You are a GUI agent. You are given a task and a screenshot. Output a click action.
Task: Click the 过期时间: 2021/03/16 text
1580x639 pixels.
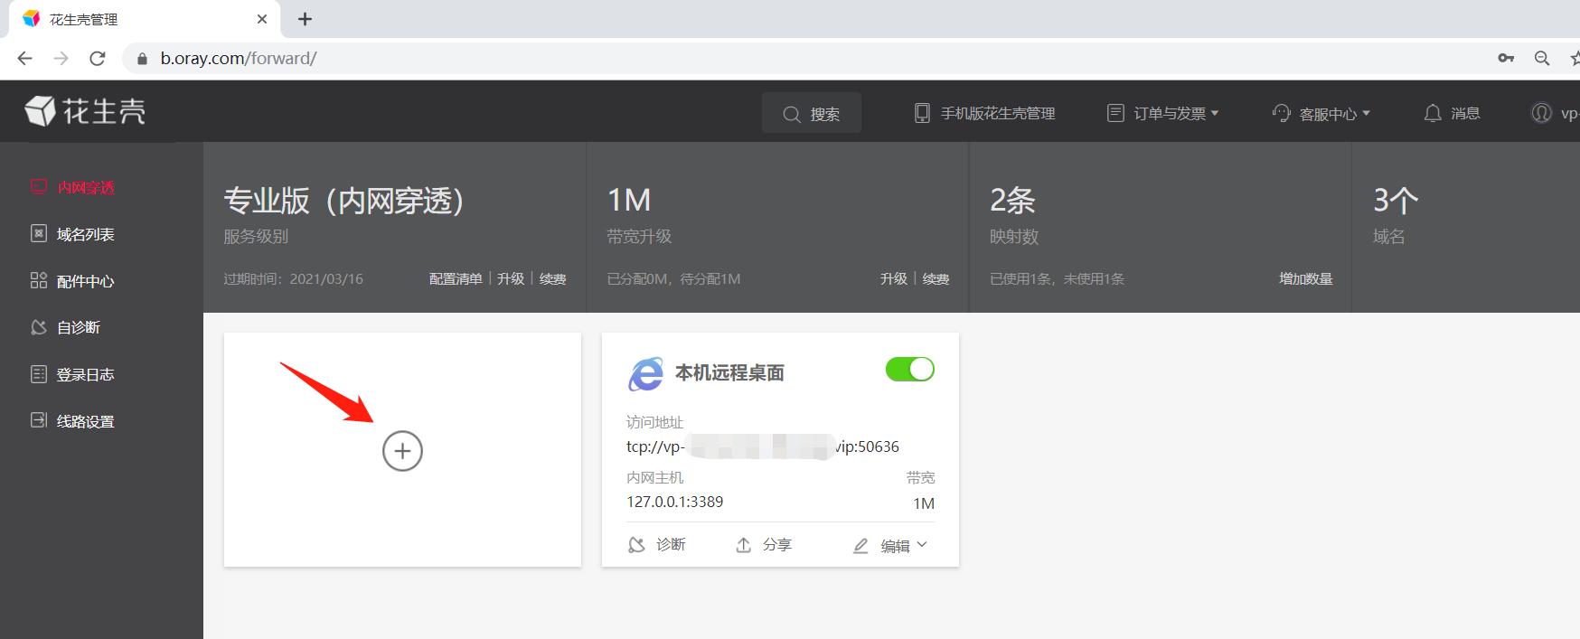click(293, 278)
